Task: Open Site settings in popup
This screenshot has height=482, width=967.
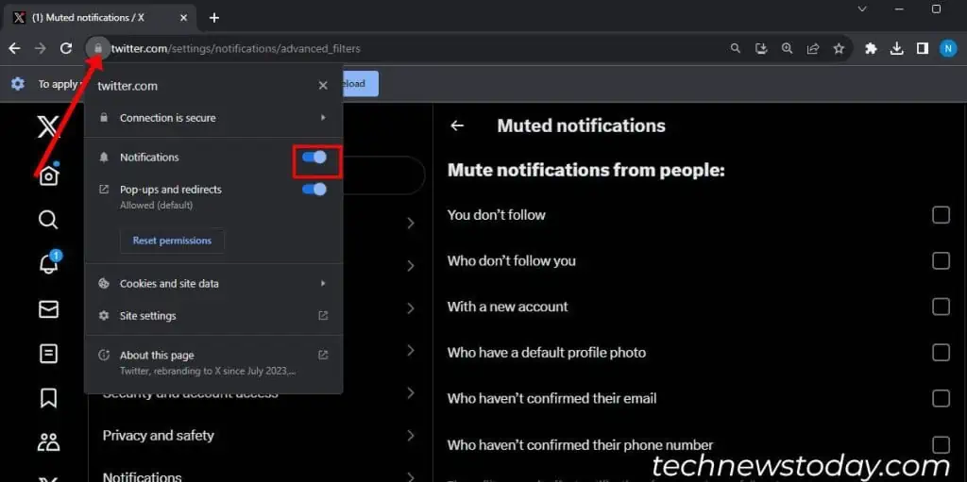Action: tap(213, 316)
